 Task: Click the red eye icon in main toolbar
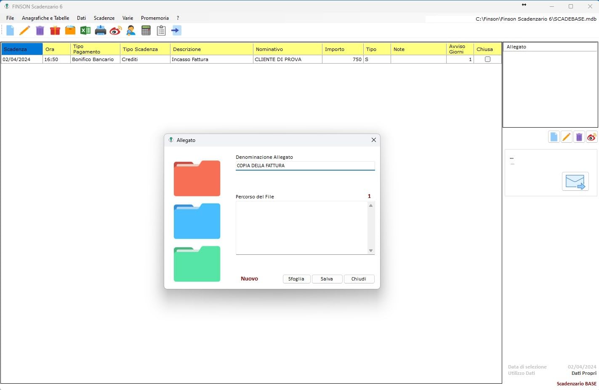[x=116, y=30]
